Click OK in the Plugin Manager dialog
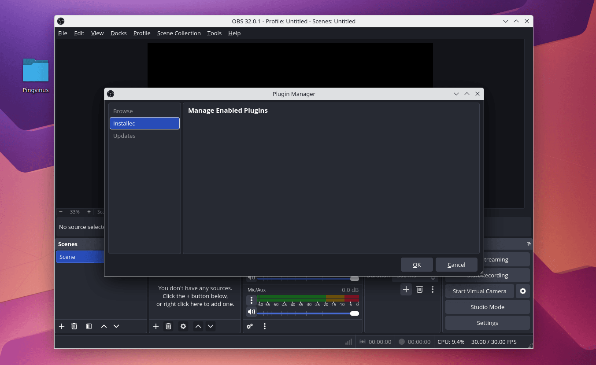The image size is (596, 365). [417, 265]
